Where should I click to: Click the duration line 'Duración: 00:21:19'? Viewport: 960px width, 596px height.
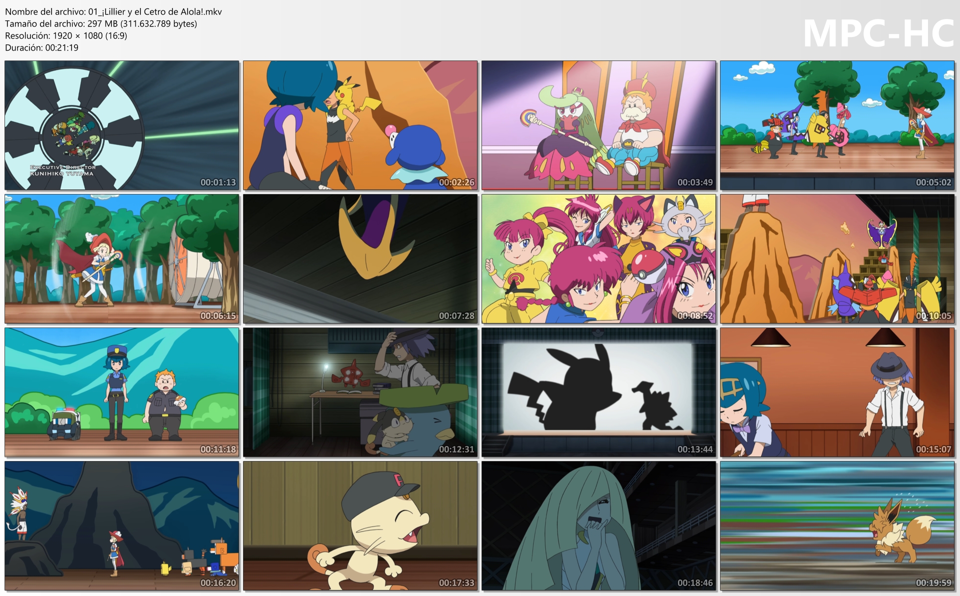(42, 47)
